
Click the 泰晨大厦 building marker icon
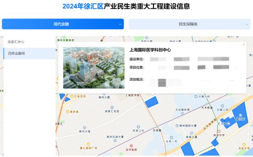coord(191,133)
